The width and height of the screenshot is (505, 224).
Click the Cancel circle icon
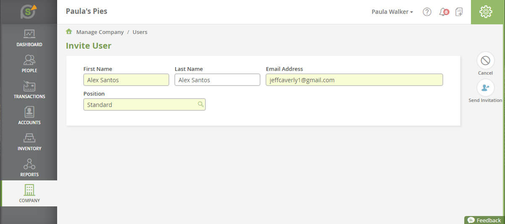click(485, 61)
